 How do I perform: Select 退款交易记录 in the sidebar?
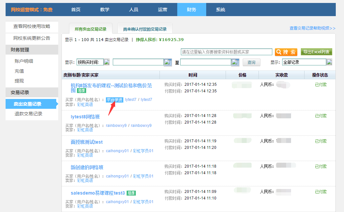pyautogui.click(x=28, y=114)
